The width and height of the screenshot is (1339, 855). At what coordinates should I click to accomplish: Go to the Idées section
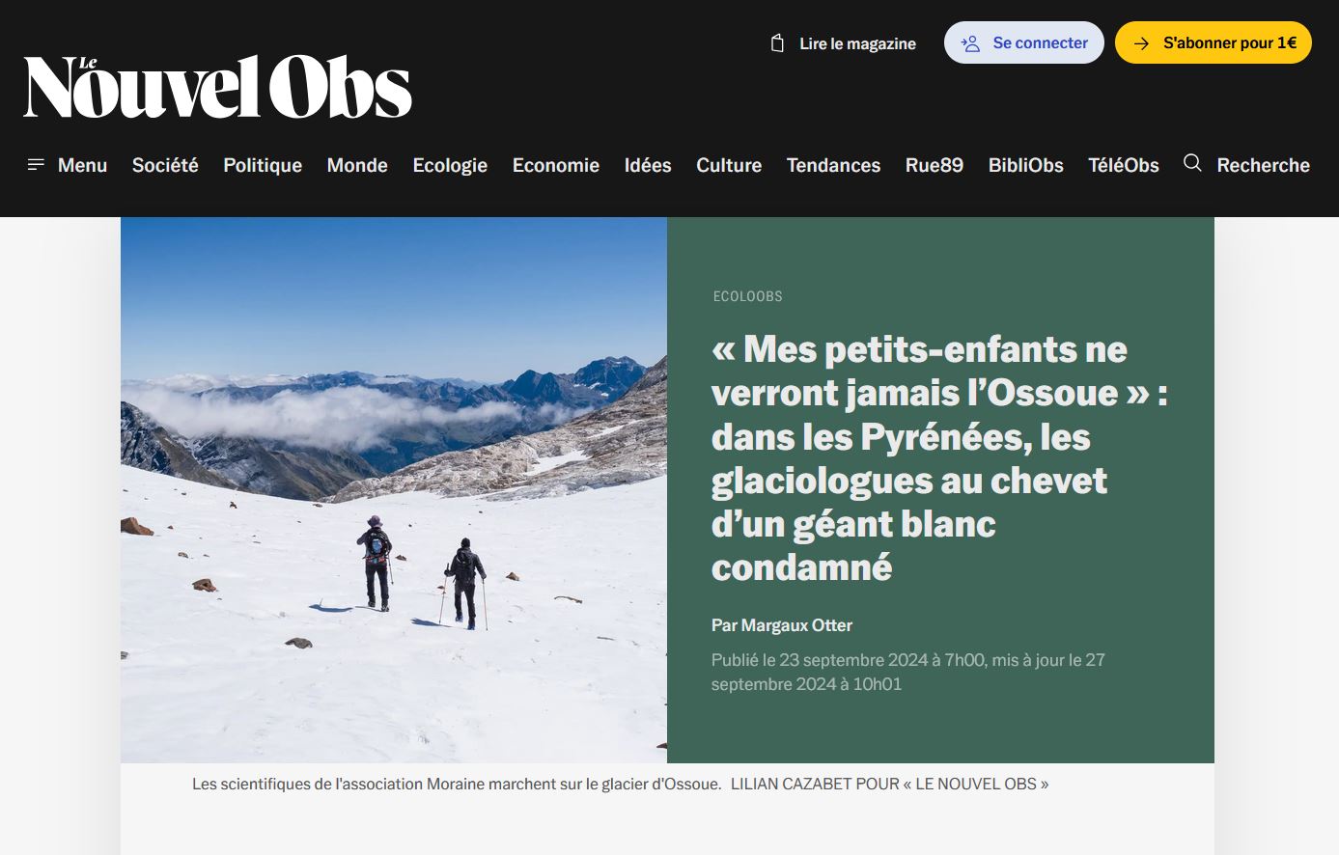(x=648, y=165)
